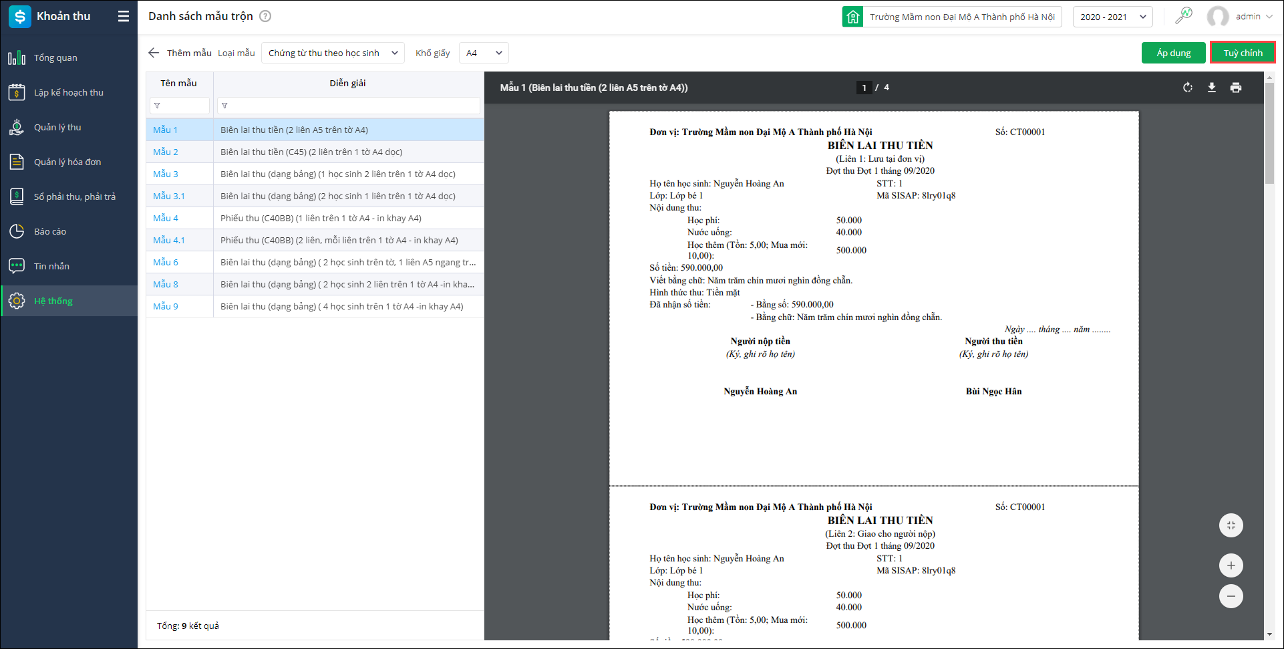Click the Quản lý hóa đơn document icon
The image size is (1284, 649).
click(x=17, y=162)
